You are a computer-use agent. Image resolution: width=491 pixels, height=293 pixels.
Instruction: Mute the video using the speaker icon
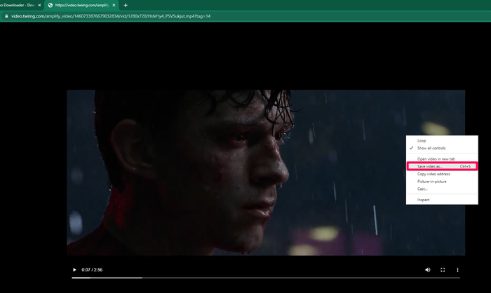click(x=428, y=270)
